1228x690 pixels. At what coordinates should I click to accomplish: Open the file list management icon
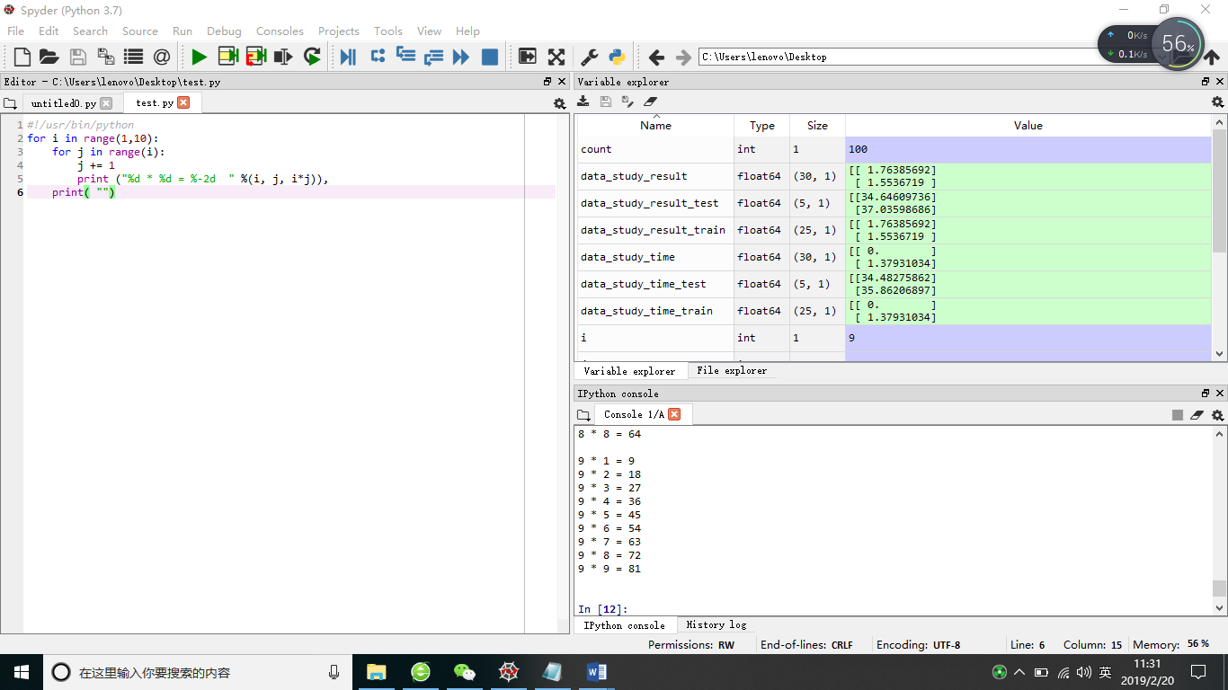(134, 57)
